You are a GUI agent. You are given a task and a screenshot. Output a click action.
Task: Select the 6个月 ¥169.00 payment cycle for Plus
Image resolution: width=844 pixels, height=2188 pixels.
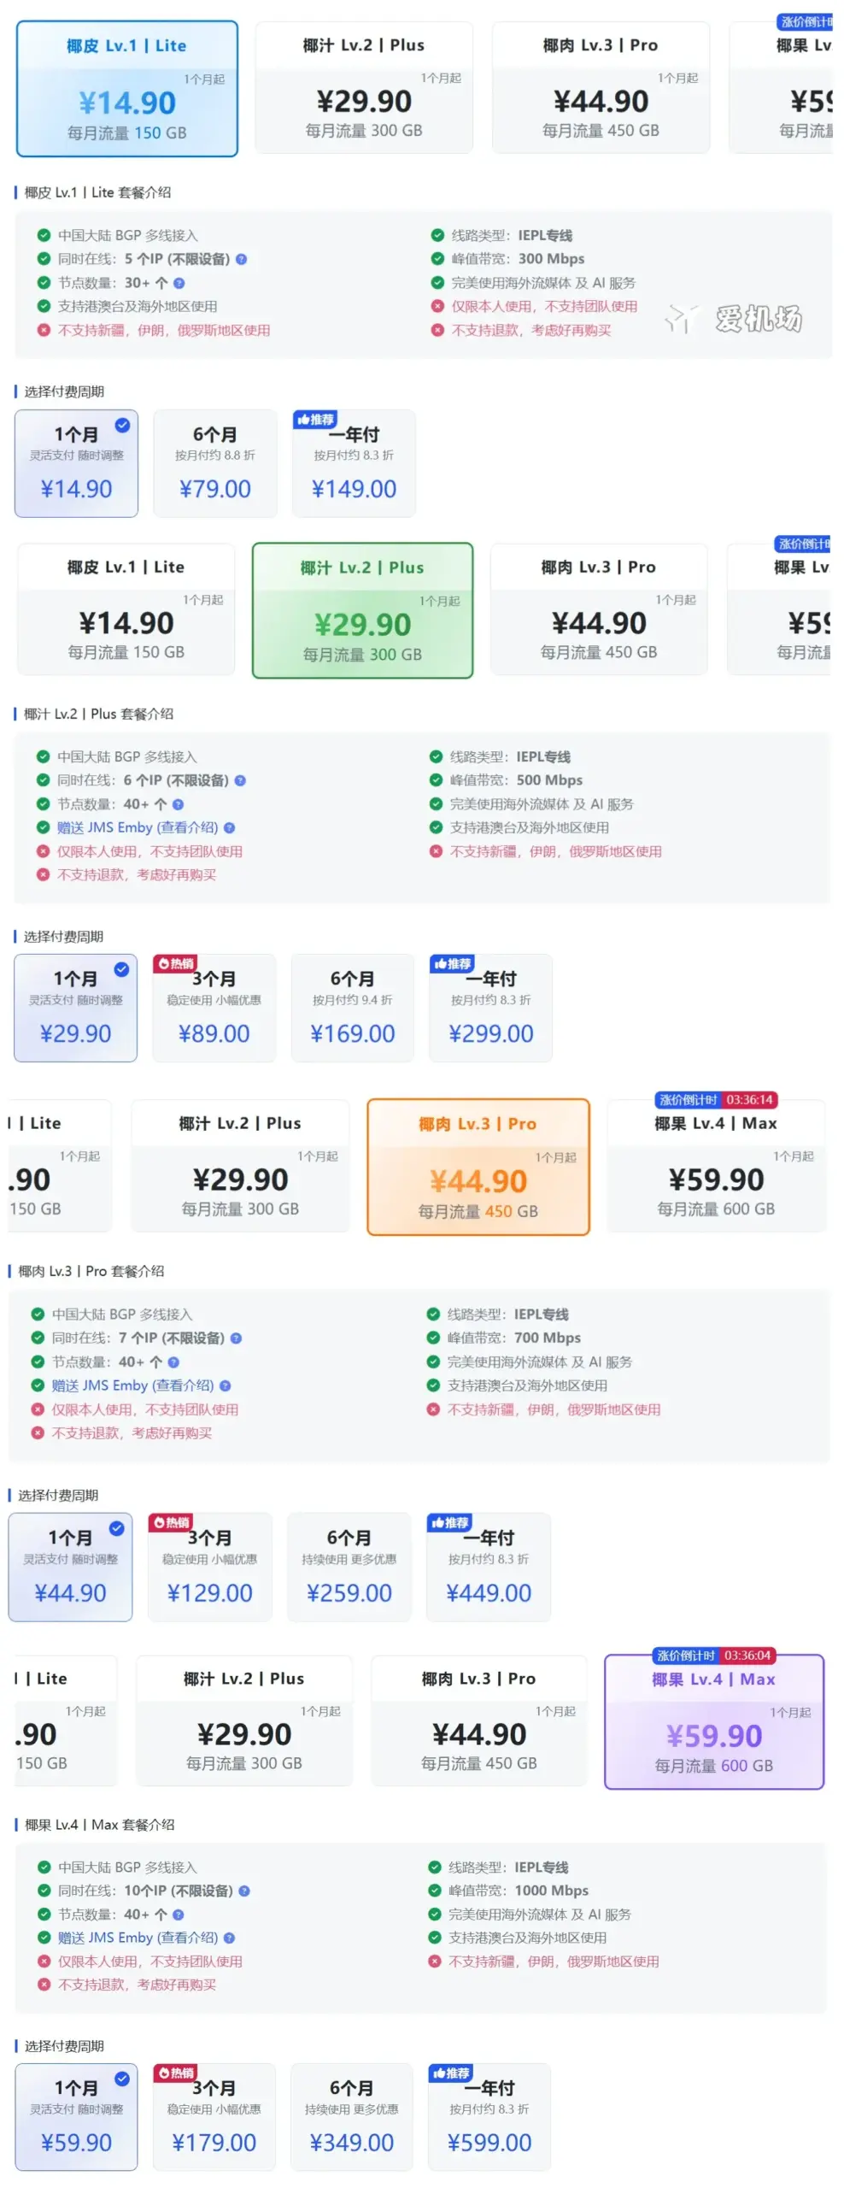coord(352,1009)
